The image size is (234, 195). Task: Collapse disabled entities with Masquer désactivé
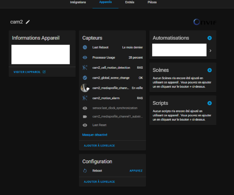95,135
